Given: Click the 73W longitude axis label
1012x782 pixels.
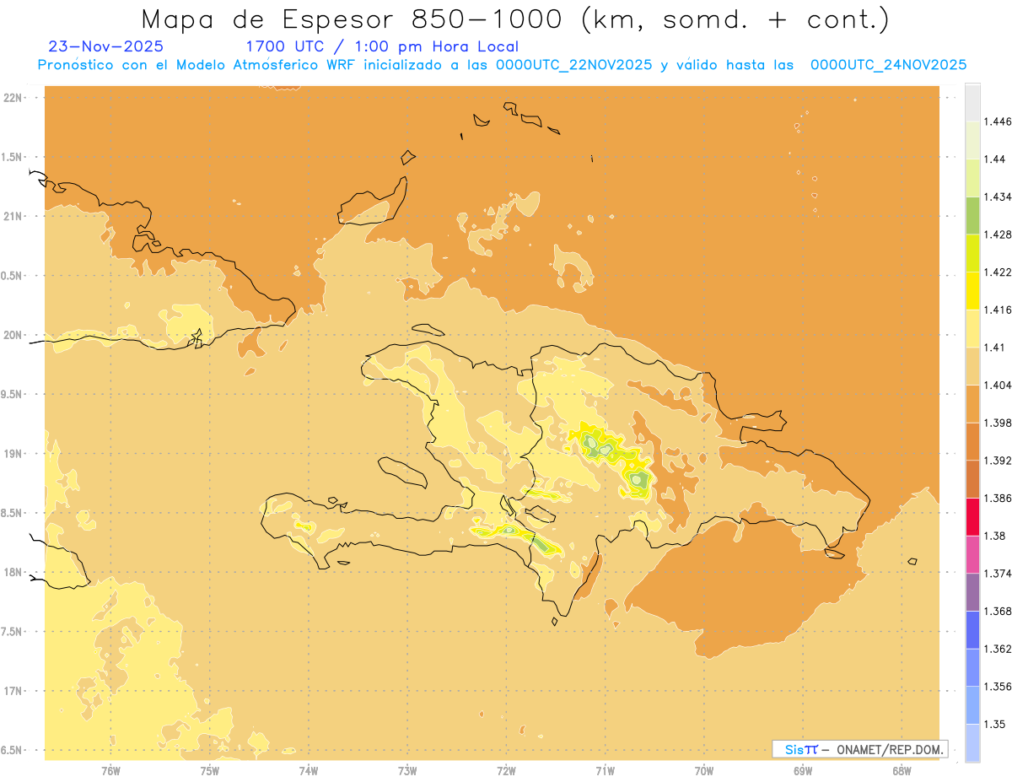Looking at the screenshot, I should tap(407, 770).
